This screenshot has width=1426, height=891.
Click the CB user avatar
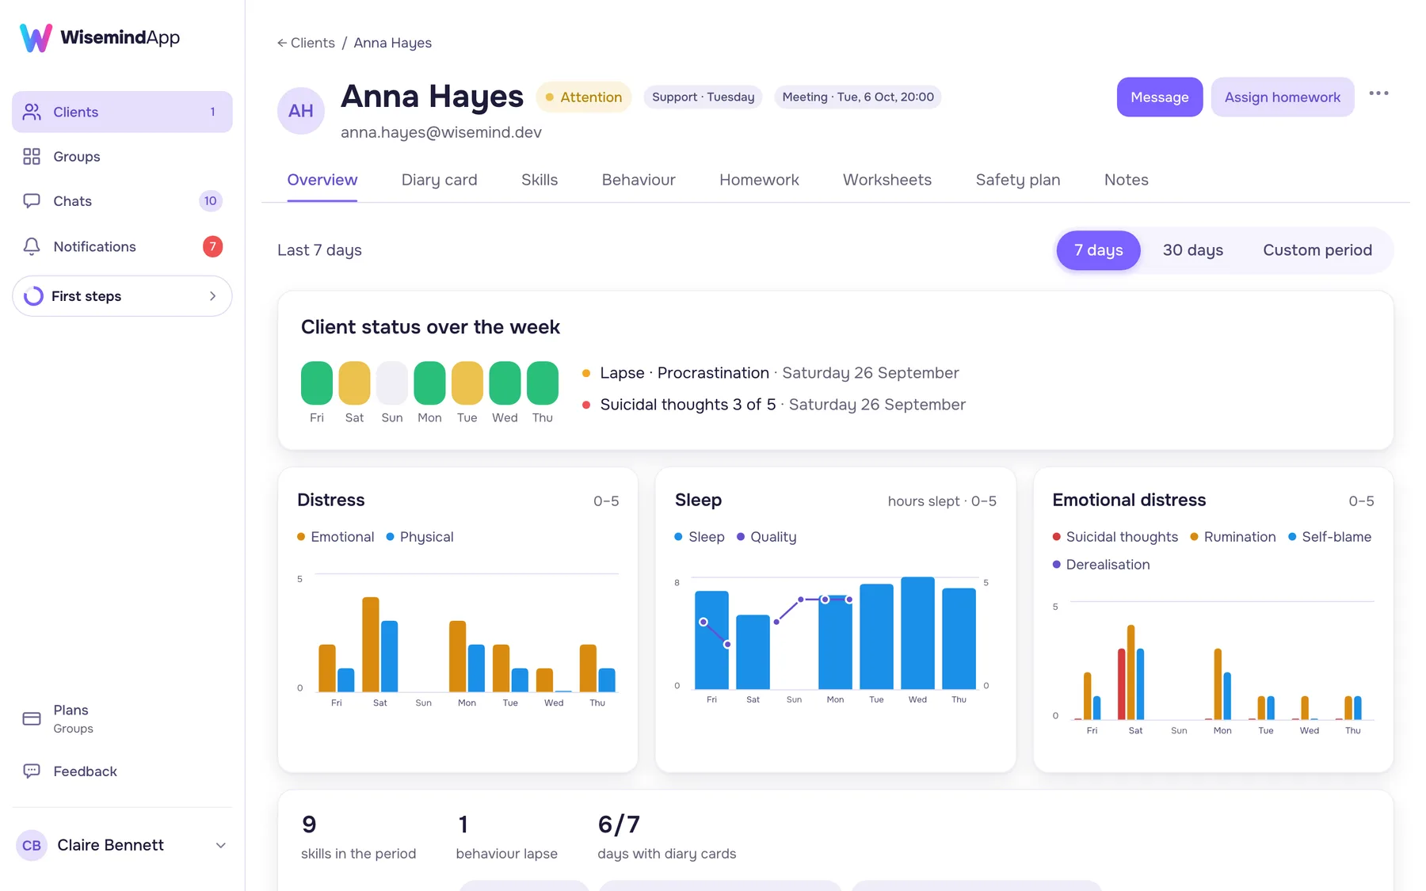[x=32, y=845]
